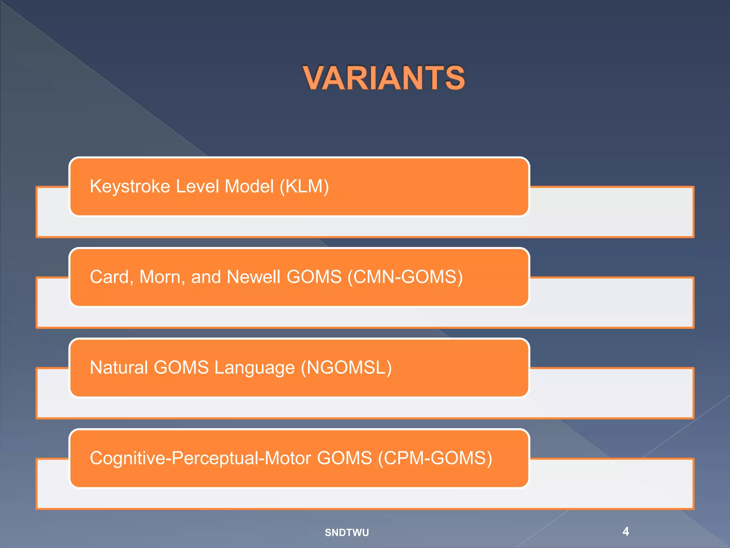The image size is (730, 548).
Task: Click the SNDTWU footer text
Action: [346, 532]
